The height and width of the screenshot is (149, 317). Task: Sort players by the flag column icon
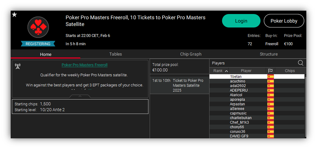tap(270, 71)
